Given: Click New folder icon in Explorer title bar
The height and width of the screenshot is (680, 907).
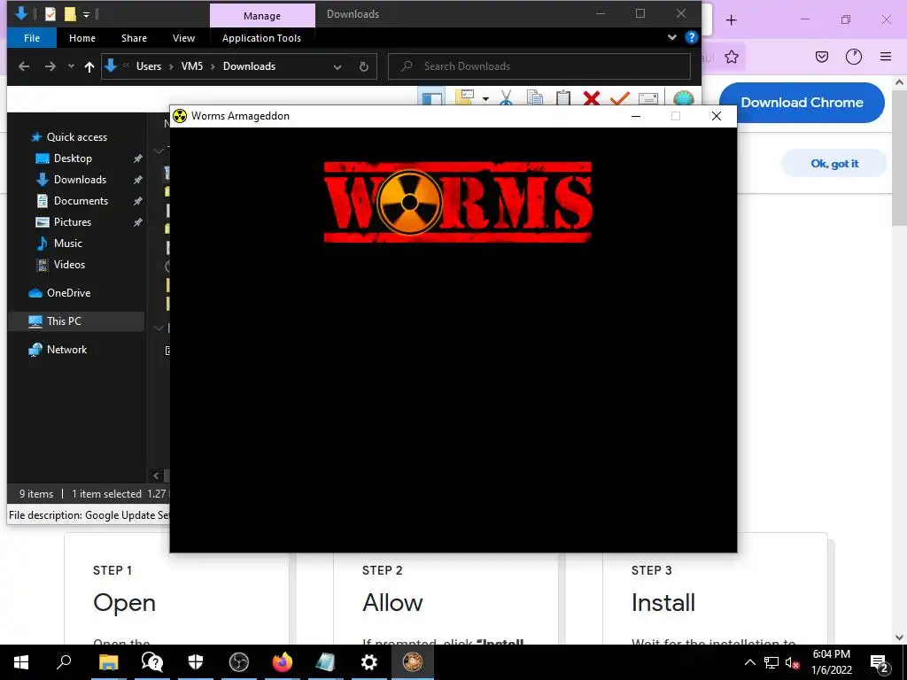Looking at the screenshot, I should click(x=70, y=14).
